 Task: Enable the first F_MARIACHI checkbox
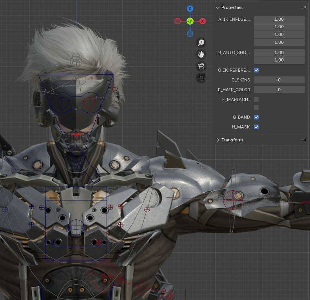[x=256, y=99]
